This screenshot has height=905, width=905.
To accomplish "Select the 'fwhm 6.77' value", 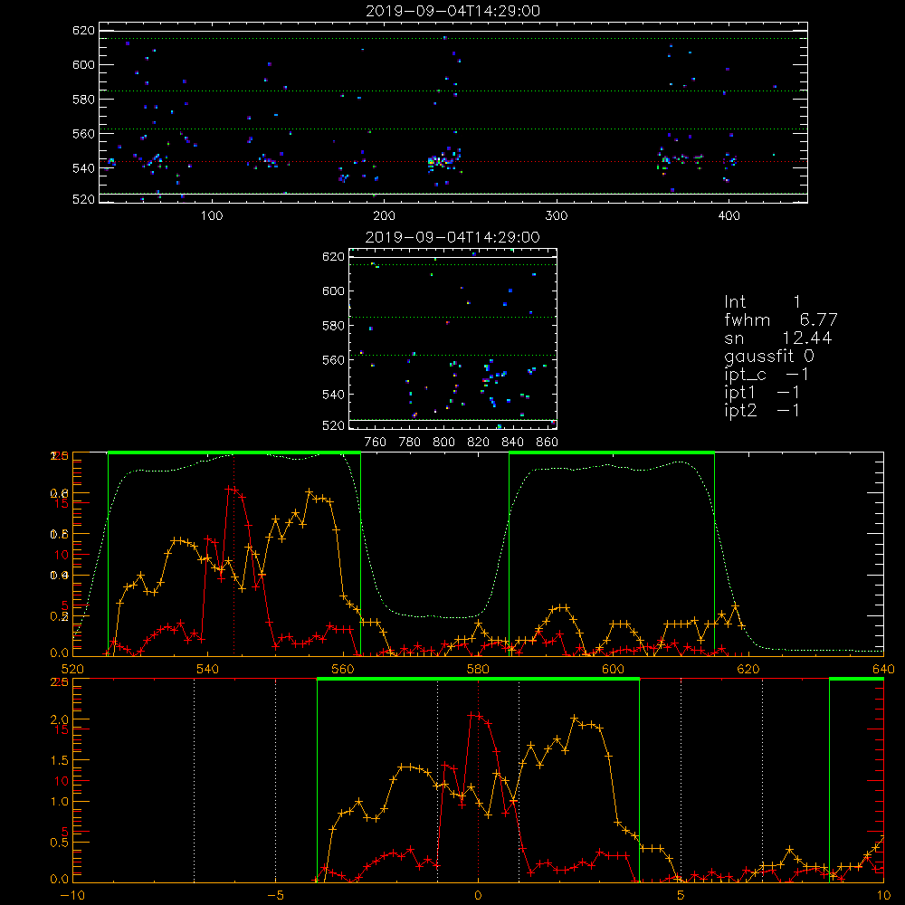I will point(781,319).
